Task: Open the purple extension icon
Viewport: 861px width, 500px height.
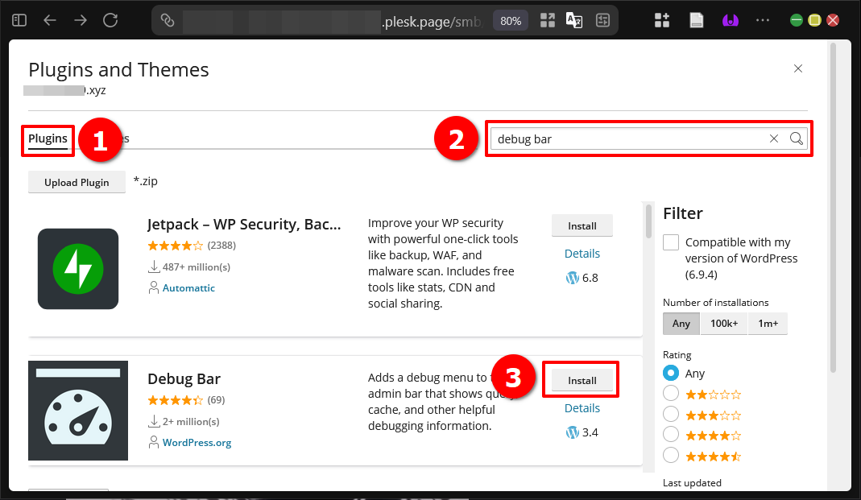Action: [x=730, y=20]
